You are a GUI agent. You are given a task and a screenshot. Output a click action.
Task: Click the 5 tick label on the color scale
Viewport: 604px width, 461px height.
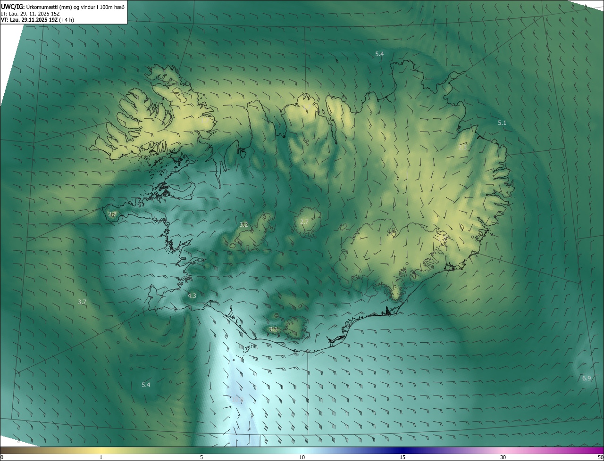[201, 458]
